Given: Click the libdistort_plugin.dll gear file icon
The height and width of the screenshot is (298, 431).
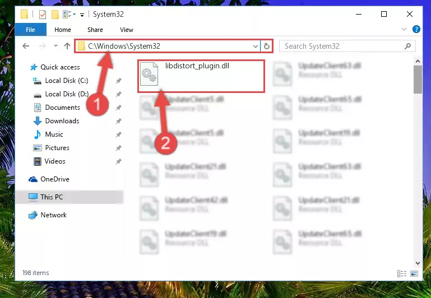Looking at the screenshot, I should point(149,74).
